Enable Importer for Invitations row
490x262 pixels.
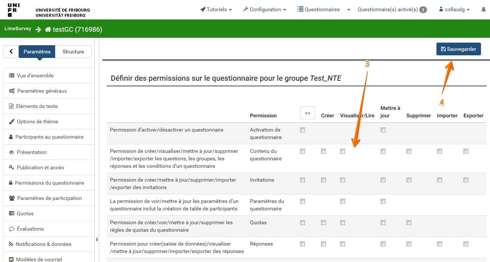point(440,180)
